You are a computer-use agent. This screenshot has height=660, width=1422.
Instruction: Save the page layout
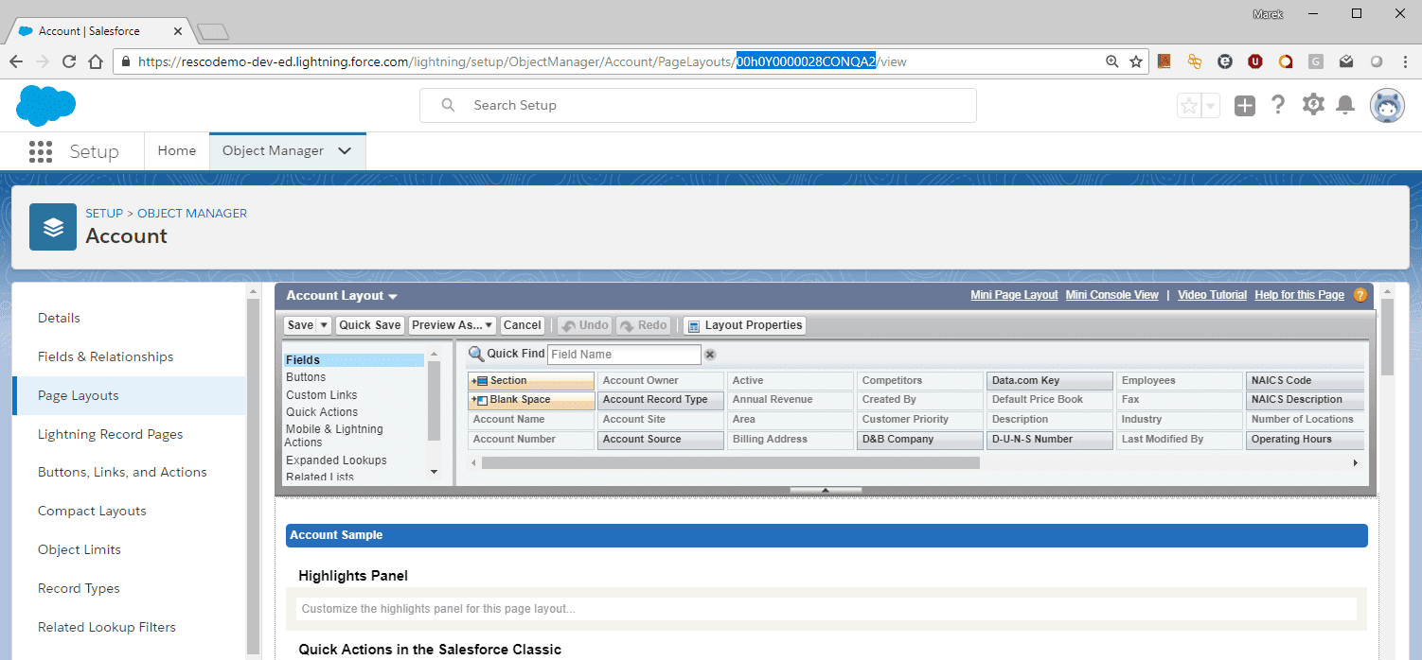[x=300, y=325]
